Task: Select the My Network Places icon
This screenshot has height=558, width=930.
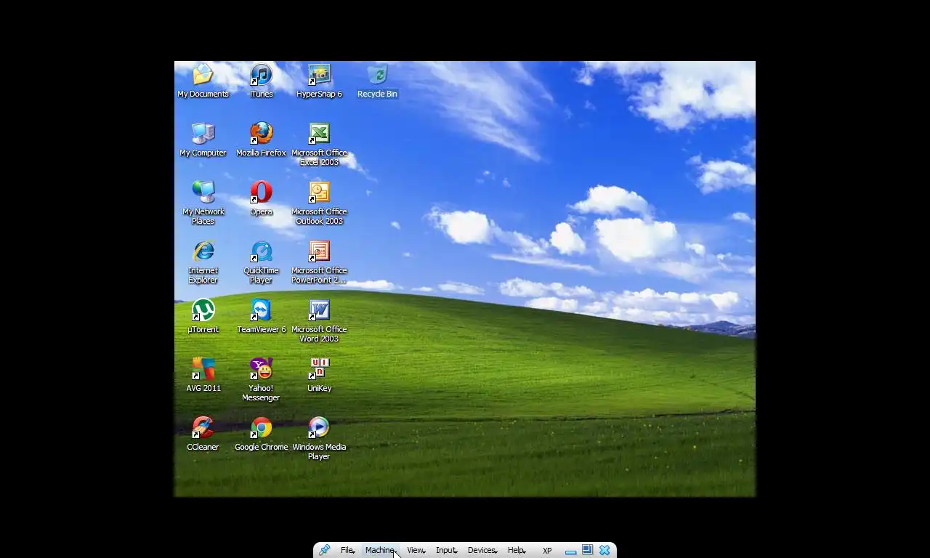Action: point(203,203)
